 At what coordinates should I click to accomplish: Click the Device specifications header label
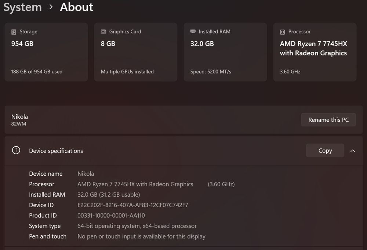pyautogui.click(x=56, y=151)
